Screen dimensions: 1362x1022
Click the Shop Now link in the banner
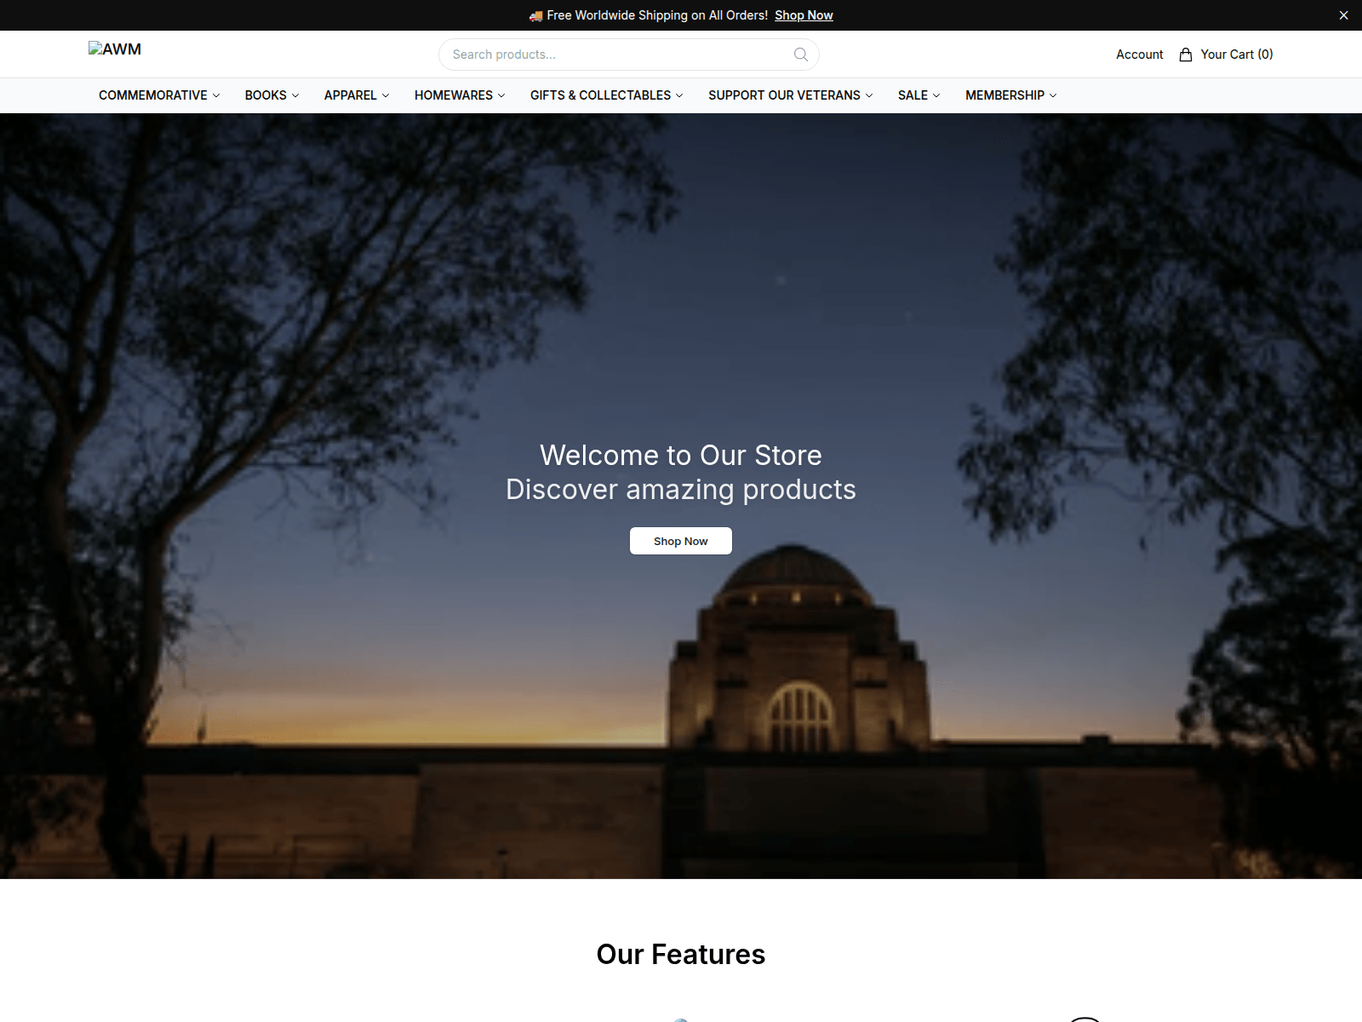point(804,15)
